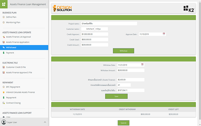Click the K2 logo

pos(189,9)
